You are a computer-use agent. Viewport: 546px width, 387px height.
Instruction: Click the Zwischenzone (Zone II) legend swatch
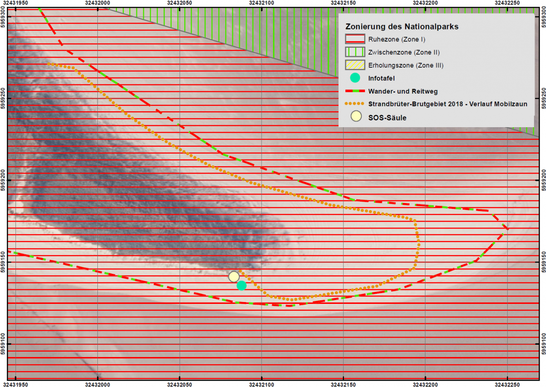[354, 52]
